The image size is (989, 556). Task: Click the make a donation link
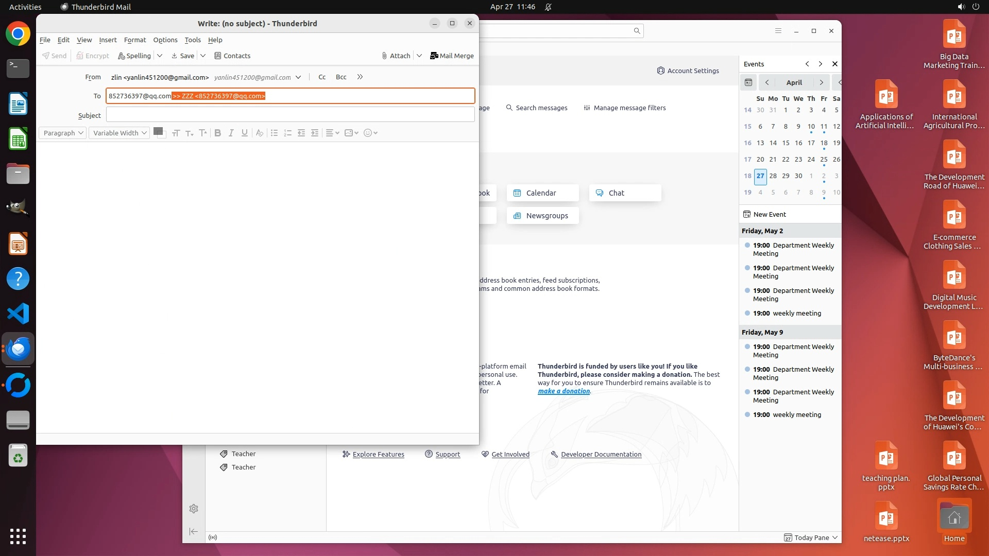[564, 391]
